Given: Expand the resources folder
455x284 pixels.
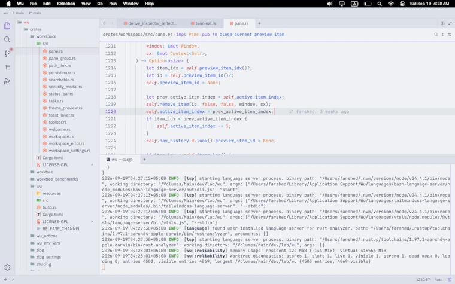Looking at the screenshot, I should [x=51, y=193].
